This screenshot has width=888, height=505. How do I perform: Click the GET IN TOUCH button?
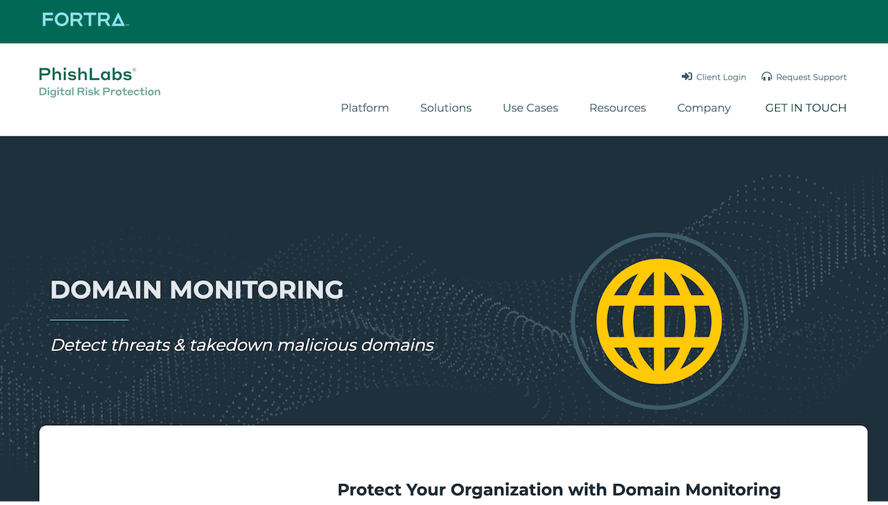point(806,108)
